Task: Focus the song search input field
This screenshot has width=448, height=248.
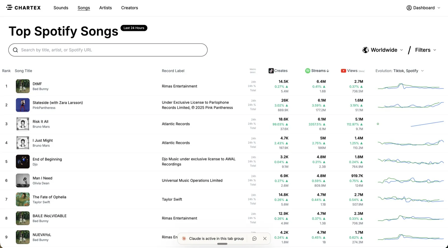Action: [x=112, y=50]
